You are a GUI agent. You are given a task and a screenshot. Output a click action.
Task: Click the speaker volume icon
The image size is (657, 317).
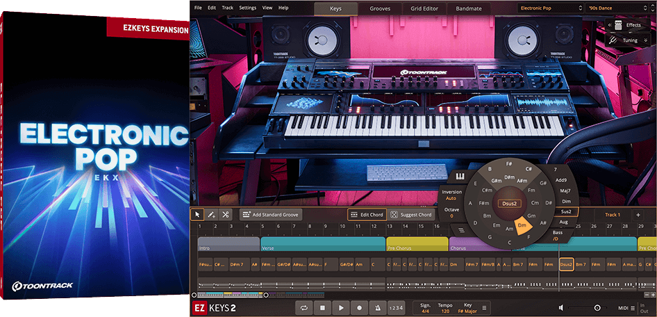click(x=561, y=308)
